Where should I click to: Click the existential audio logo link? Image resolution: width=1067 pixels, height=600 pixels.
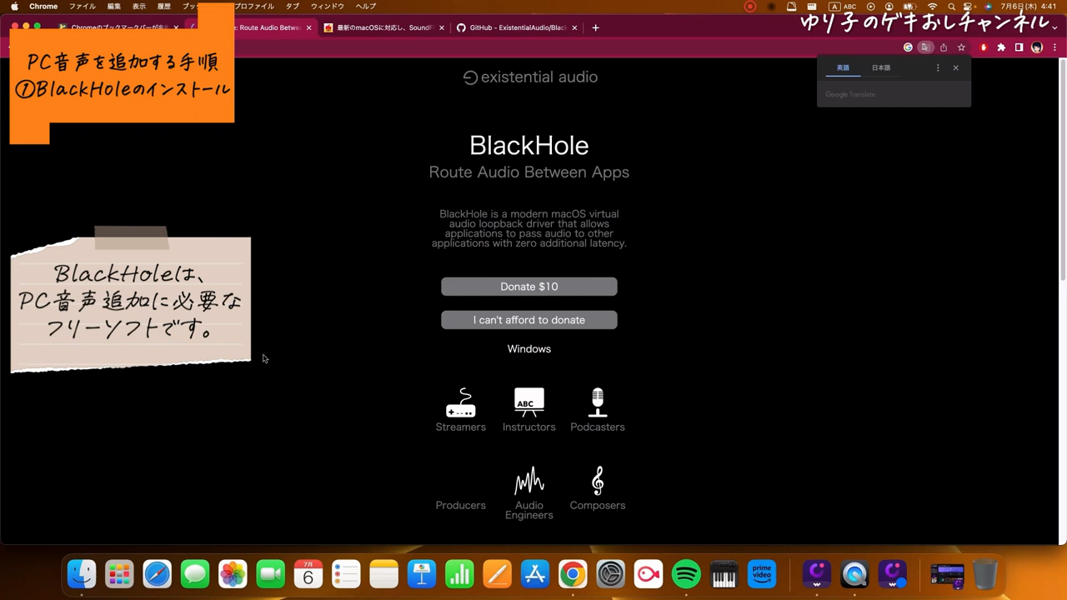(529, 77)
